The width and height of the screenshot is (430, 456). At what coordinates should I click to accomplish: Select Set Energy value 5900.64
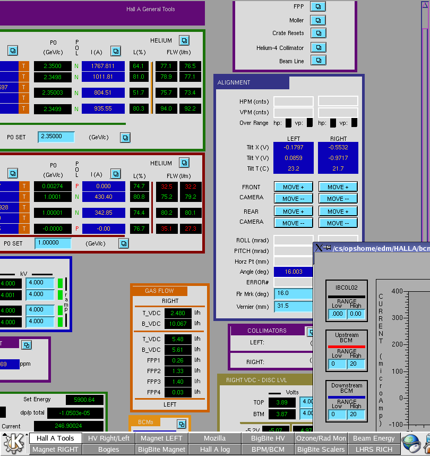click(84, 400)
